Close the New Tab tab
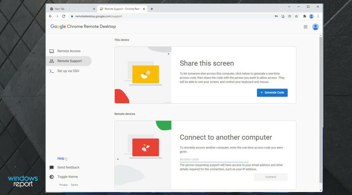The height and width of the screenshot is (195, 352). (x=94, y=9)
